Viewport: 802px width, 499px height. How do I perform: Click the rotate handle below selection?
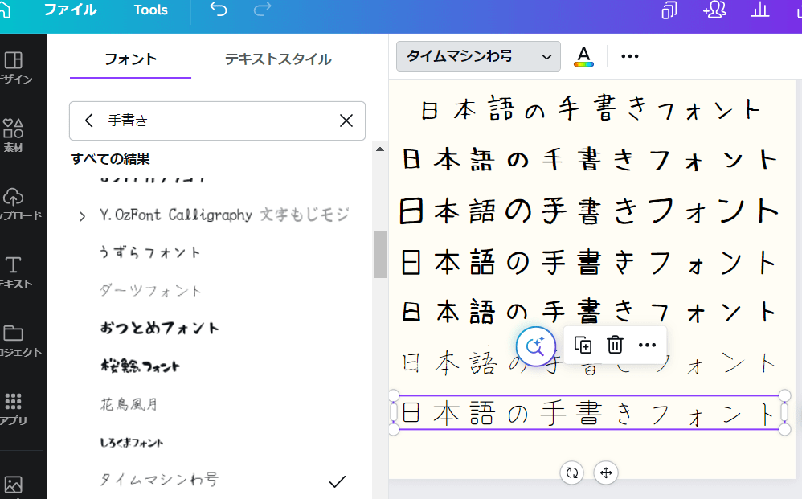572,473
